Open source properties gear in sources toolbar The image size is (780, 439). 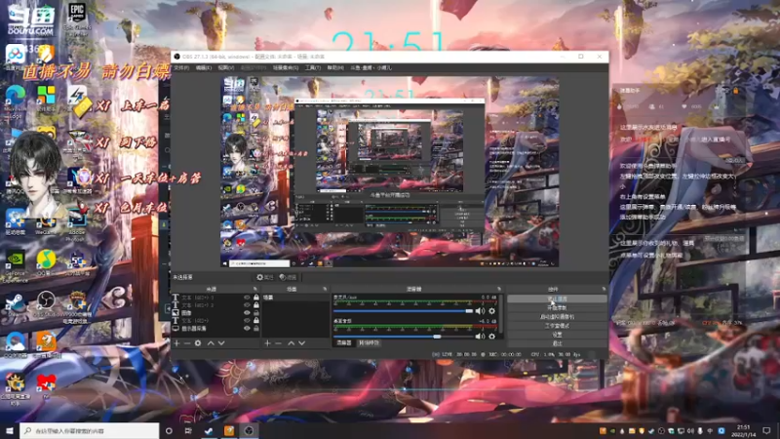(198, 343)
